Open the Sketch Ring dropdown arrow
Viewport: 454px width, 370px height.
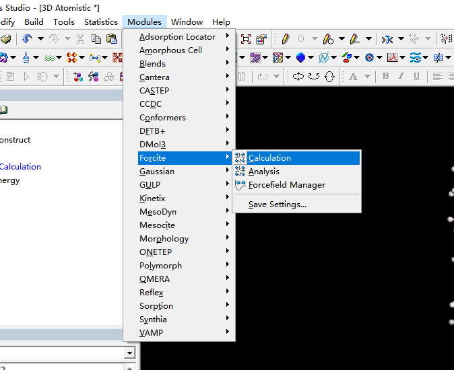[x=342, y=39]
